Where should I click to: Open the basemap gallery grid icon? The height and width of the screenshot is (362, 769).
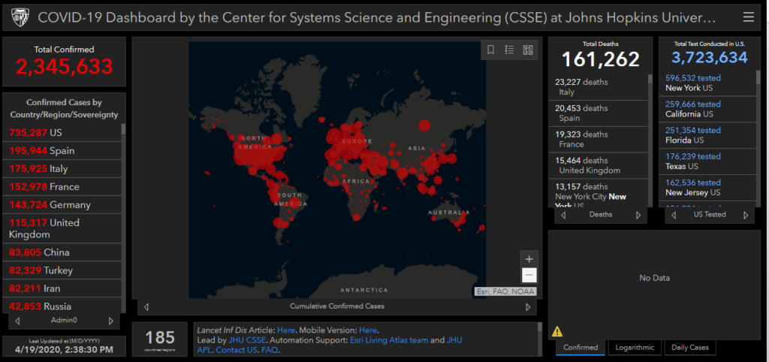(528, 50)
